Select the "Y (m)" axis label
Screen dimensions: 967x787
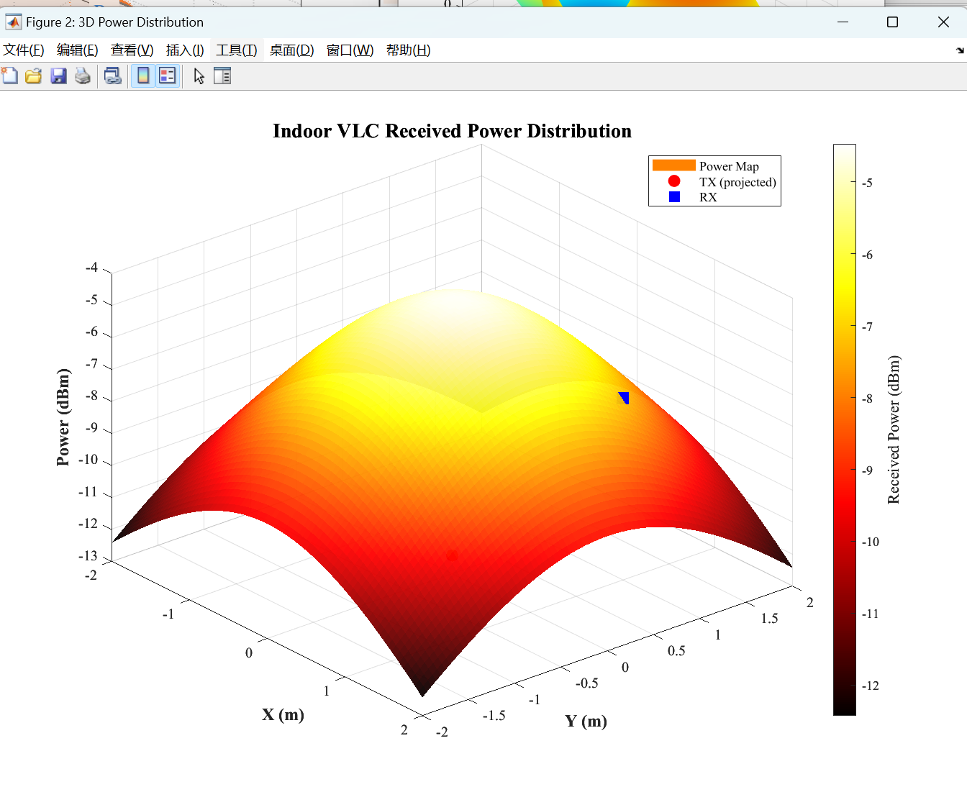click(586, 721)
